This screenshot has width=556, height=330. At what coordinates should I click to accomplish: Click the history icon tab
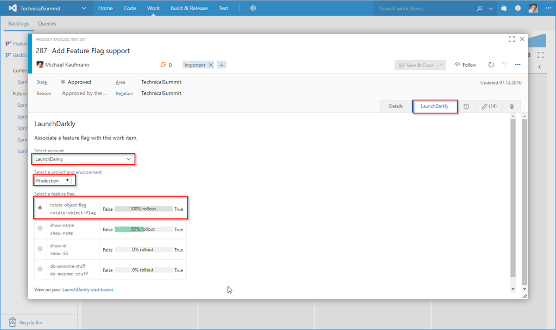tap(466, 106)
